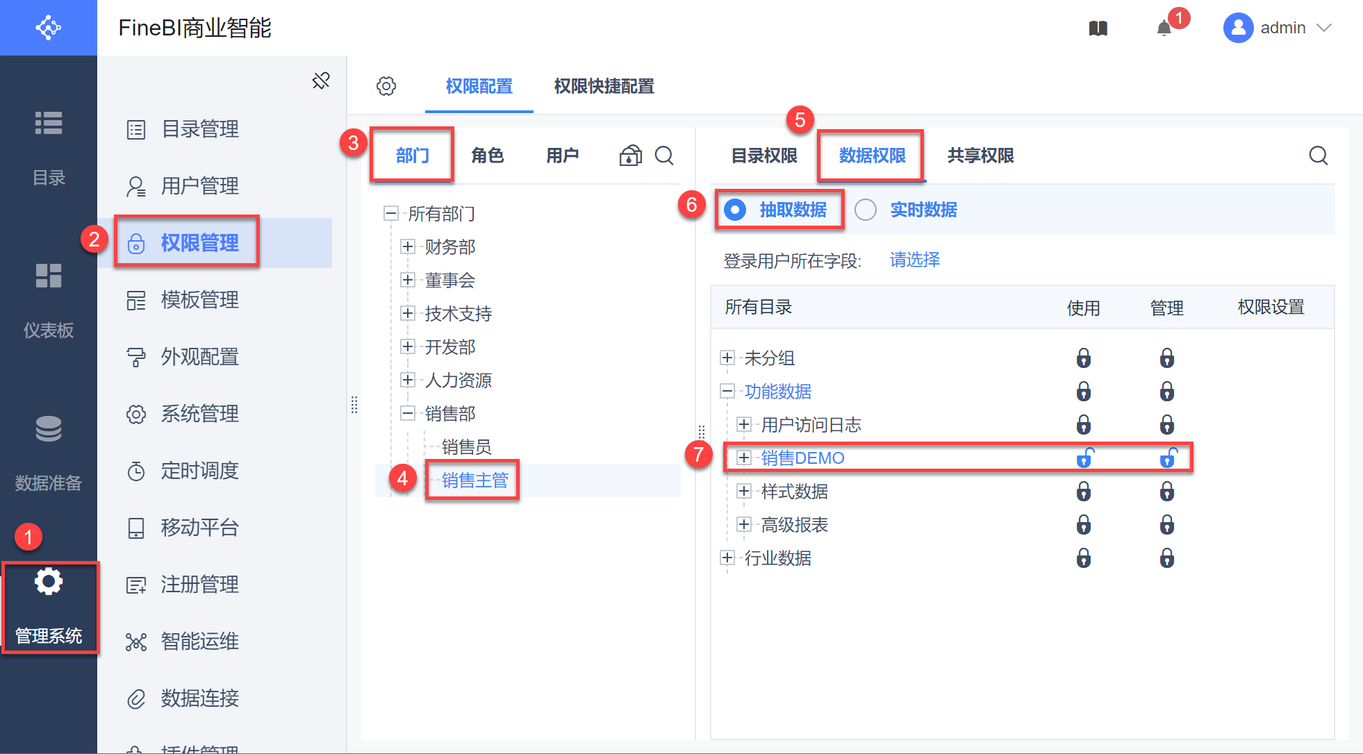Toggle 管理 lock for 样式数据

[x=1167, y=492]
